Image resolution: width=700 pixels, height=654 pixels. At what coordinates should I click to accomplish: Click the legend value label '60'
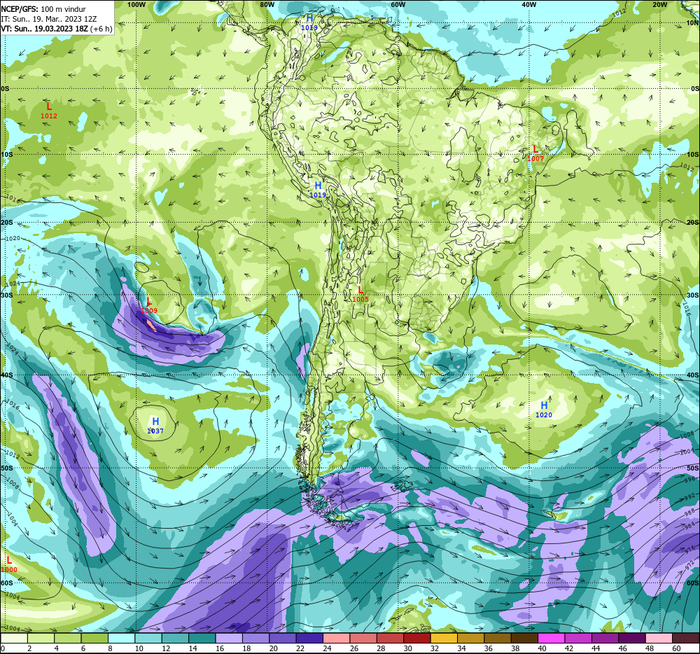click(x=677, y=648)
